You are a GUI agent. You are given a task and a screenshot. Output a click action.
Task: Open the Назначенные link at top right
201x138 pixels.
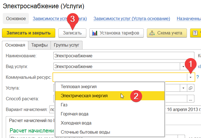(189, 19)
